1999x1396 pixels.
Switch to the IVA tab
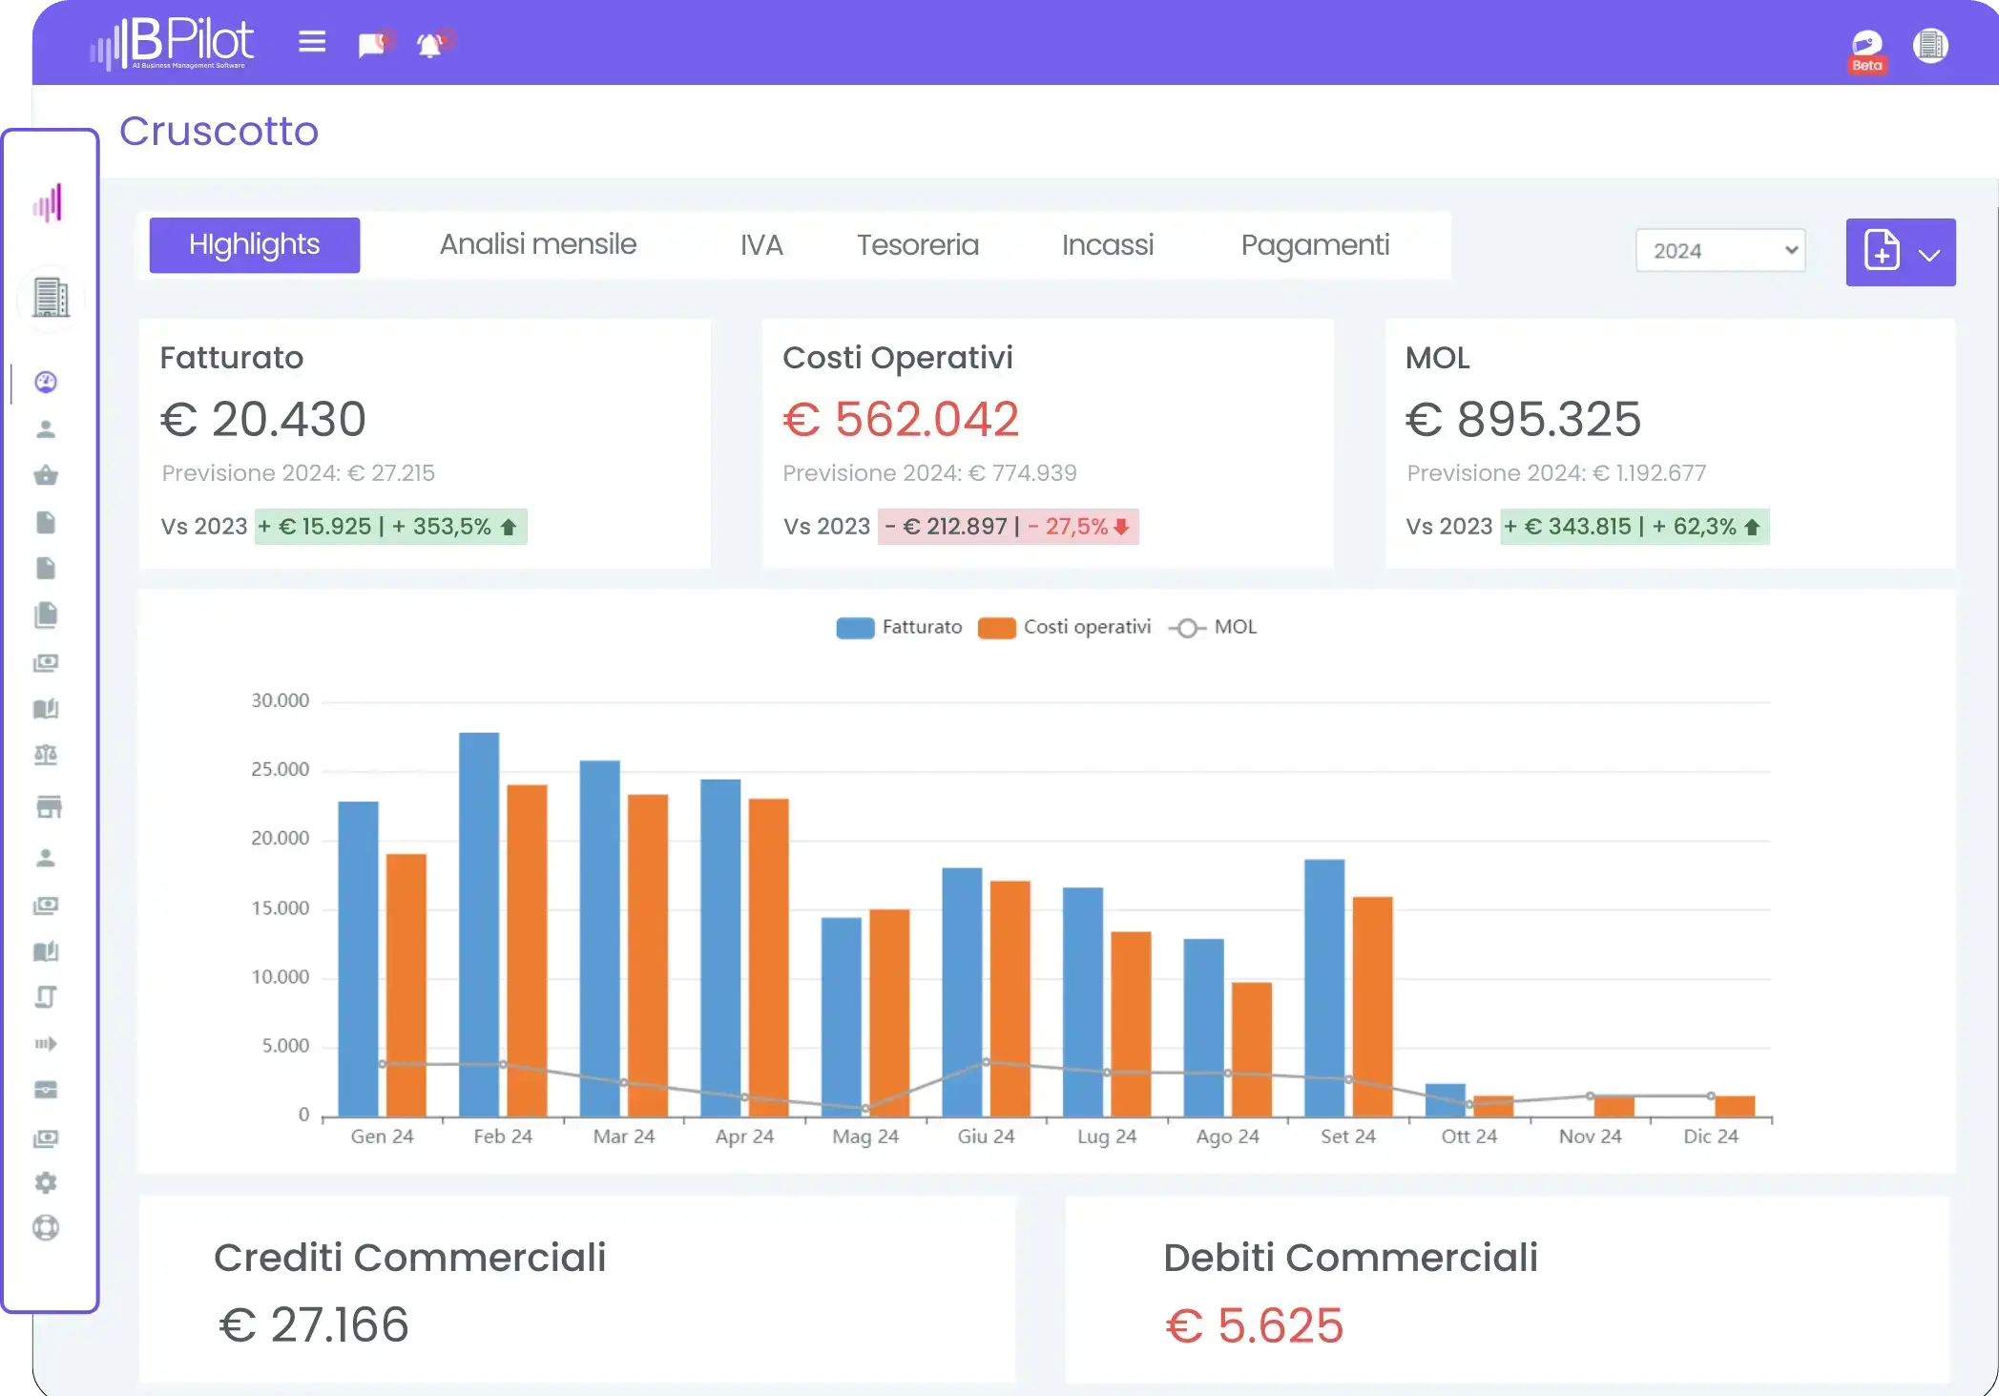pyautogui.click(x=761, y=245)
